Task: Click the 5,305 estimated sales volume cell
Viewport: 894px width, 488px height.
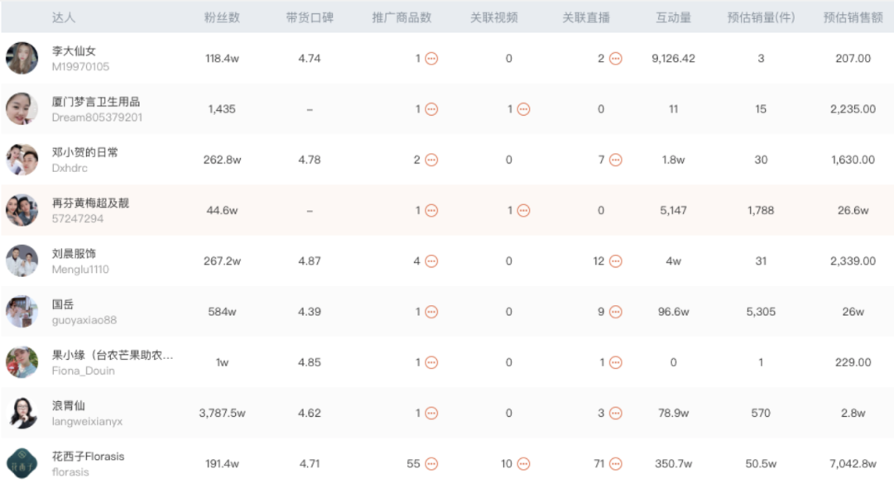Action: coord(762,312)
